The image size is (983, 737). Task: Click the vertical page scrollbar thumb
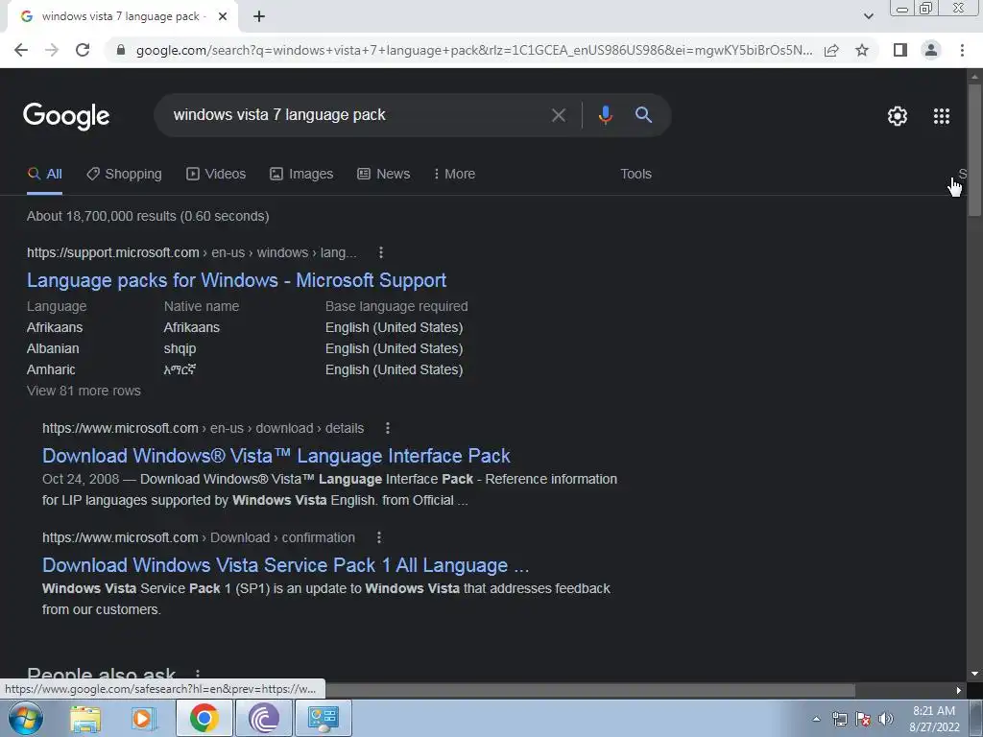(x=974, y=151)
